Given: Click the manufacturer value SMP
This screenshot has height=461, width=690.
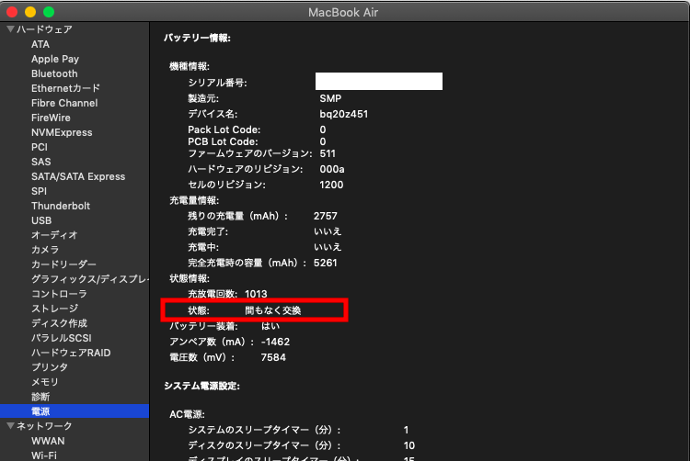Looking at the screenshot, I should coord(330,98).
